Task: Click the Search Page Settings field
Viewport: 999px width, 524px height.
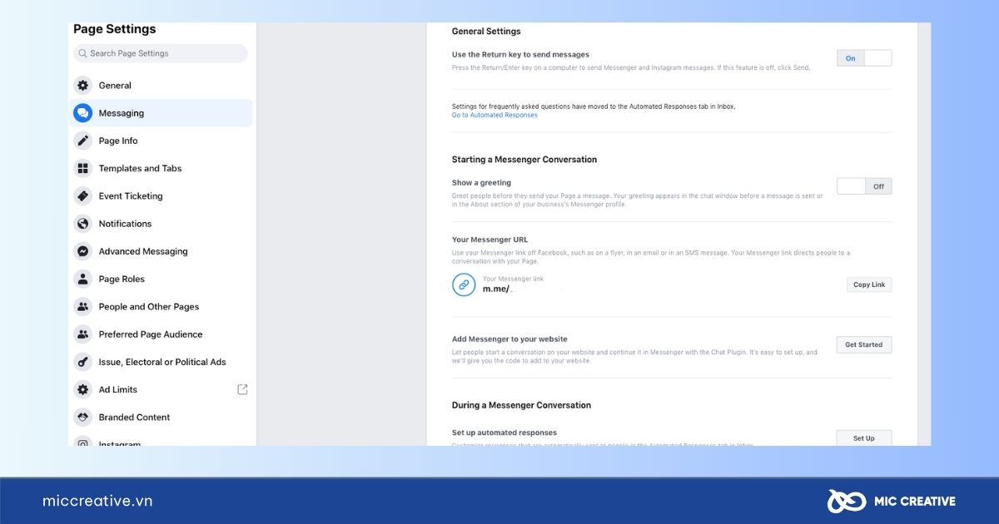Action: pos(161,53)
